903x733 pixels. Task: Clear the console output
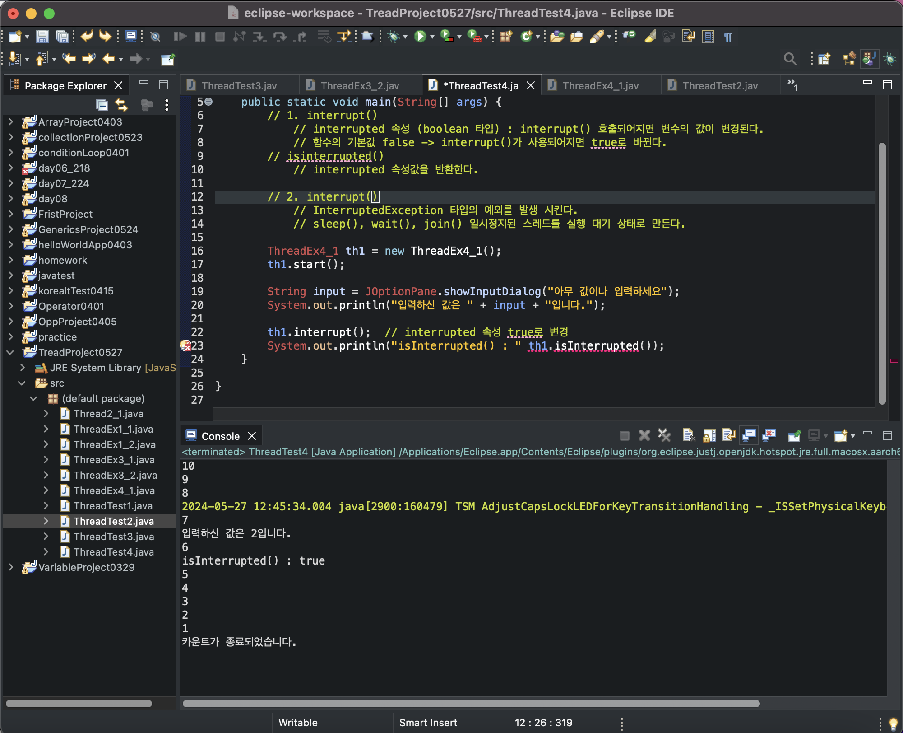click(688, 435)
